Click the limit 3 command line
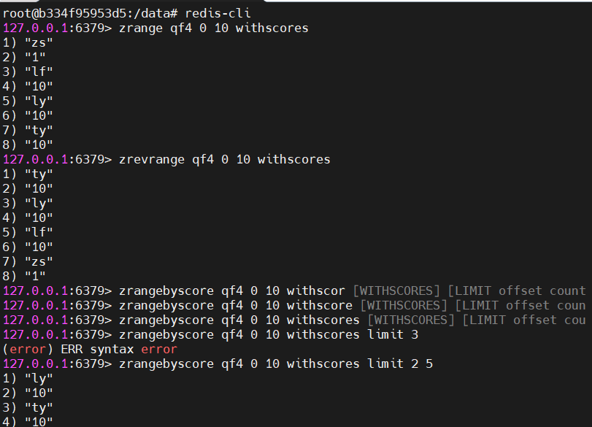Image resolution: width=592 pixels, height=427 pixels. 211,334
